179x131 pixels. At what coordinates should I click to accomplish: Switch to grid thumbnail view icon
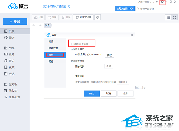(174, 18)
